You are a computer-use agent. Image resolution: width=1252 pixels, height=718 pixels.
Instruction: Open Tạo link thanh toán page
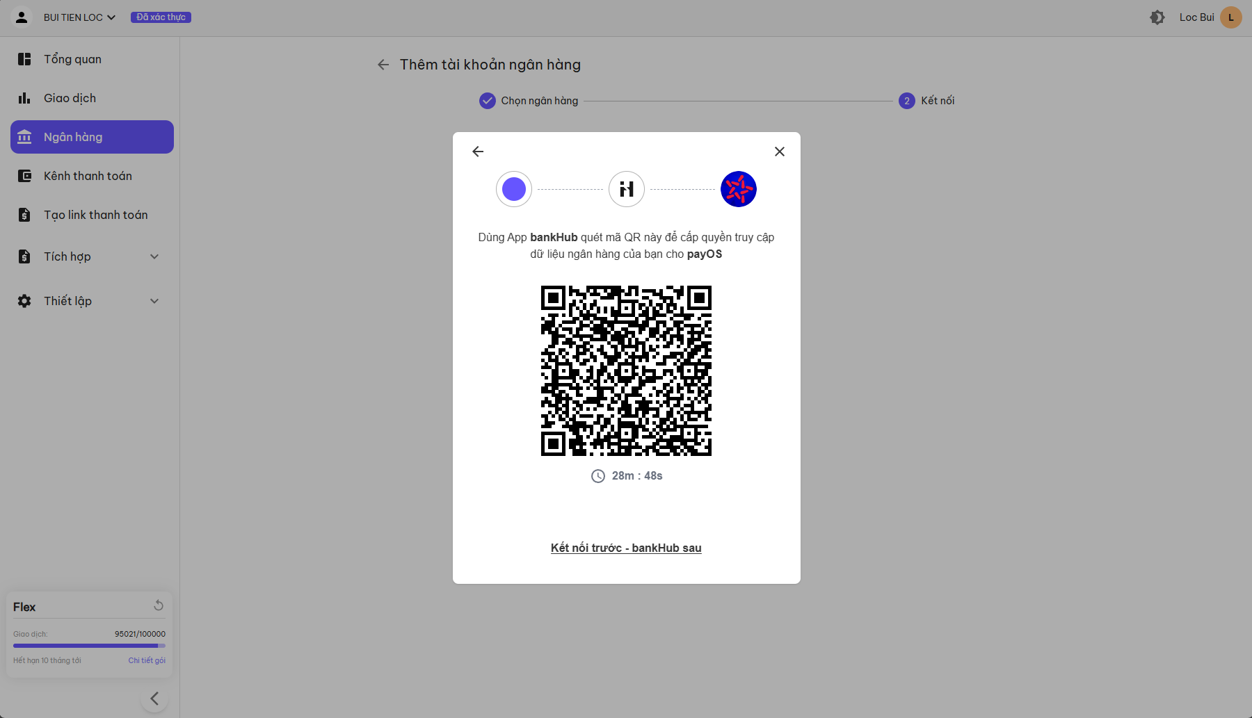pyautogui.click(x=95, y=215)
